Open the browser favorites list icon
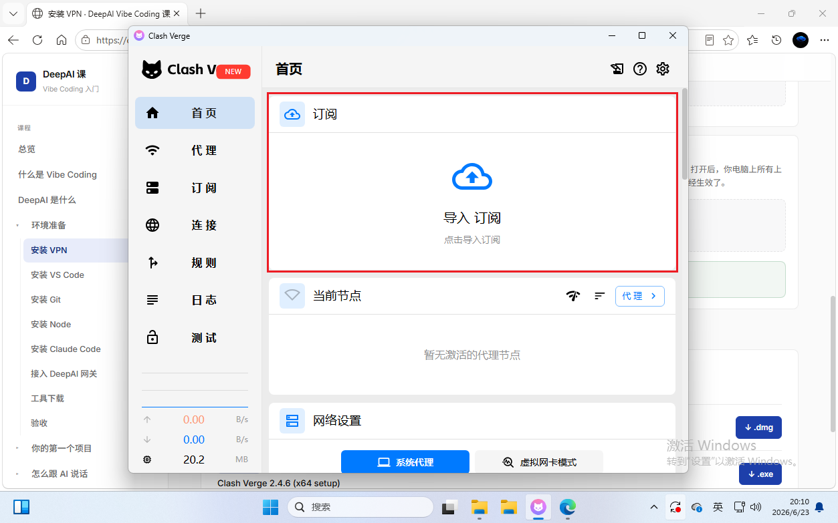This screenshot has width=838, height=523. pos(752,40)
